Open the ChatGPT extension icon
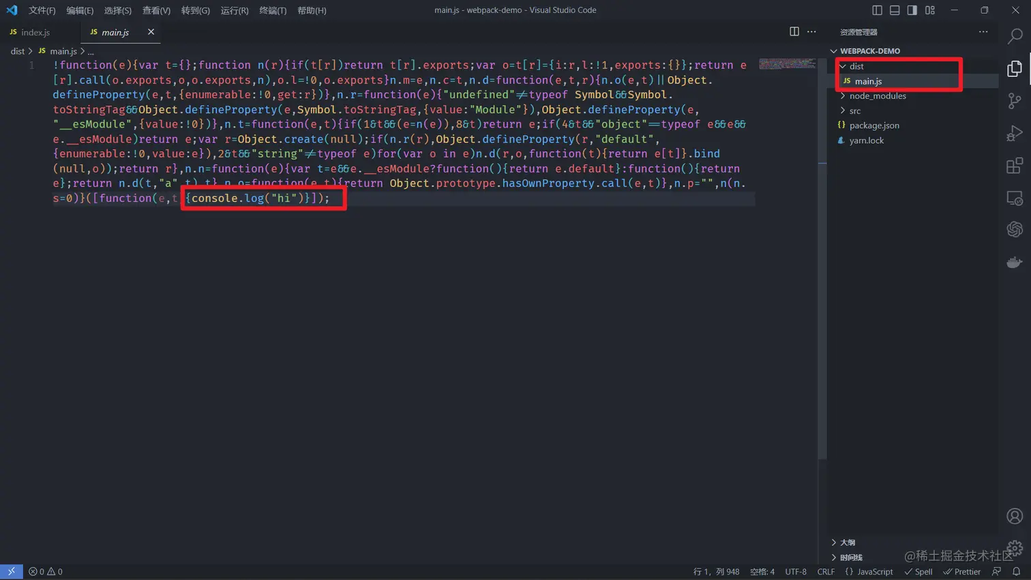Screen dimensions: 1031x580 [1015, 230]
